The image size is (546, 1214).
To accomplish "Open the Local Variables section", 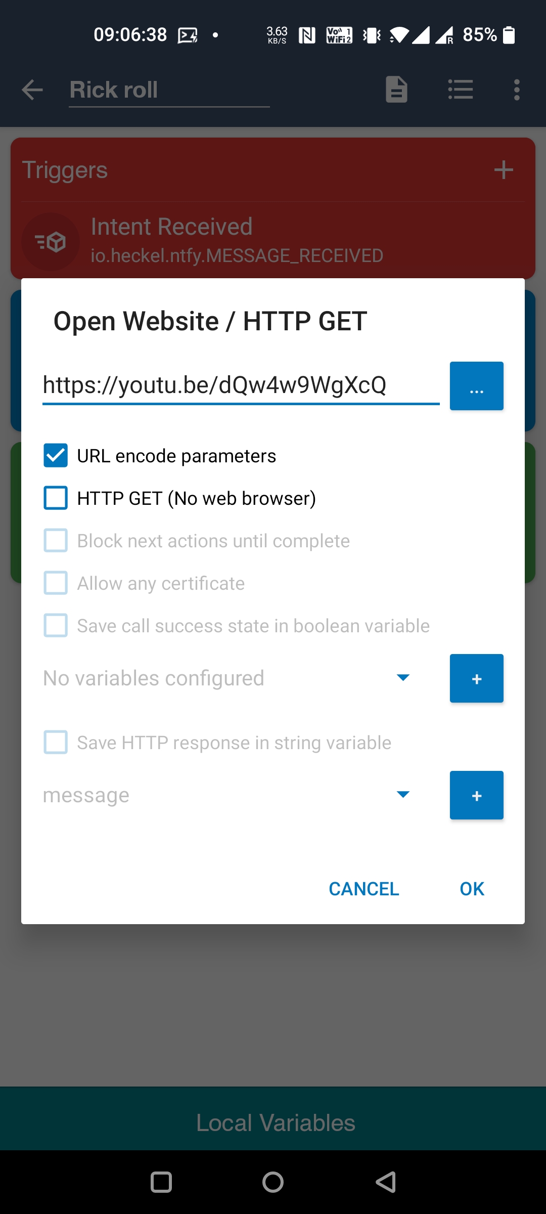I will click(275, 1122).
